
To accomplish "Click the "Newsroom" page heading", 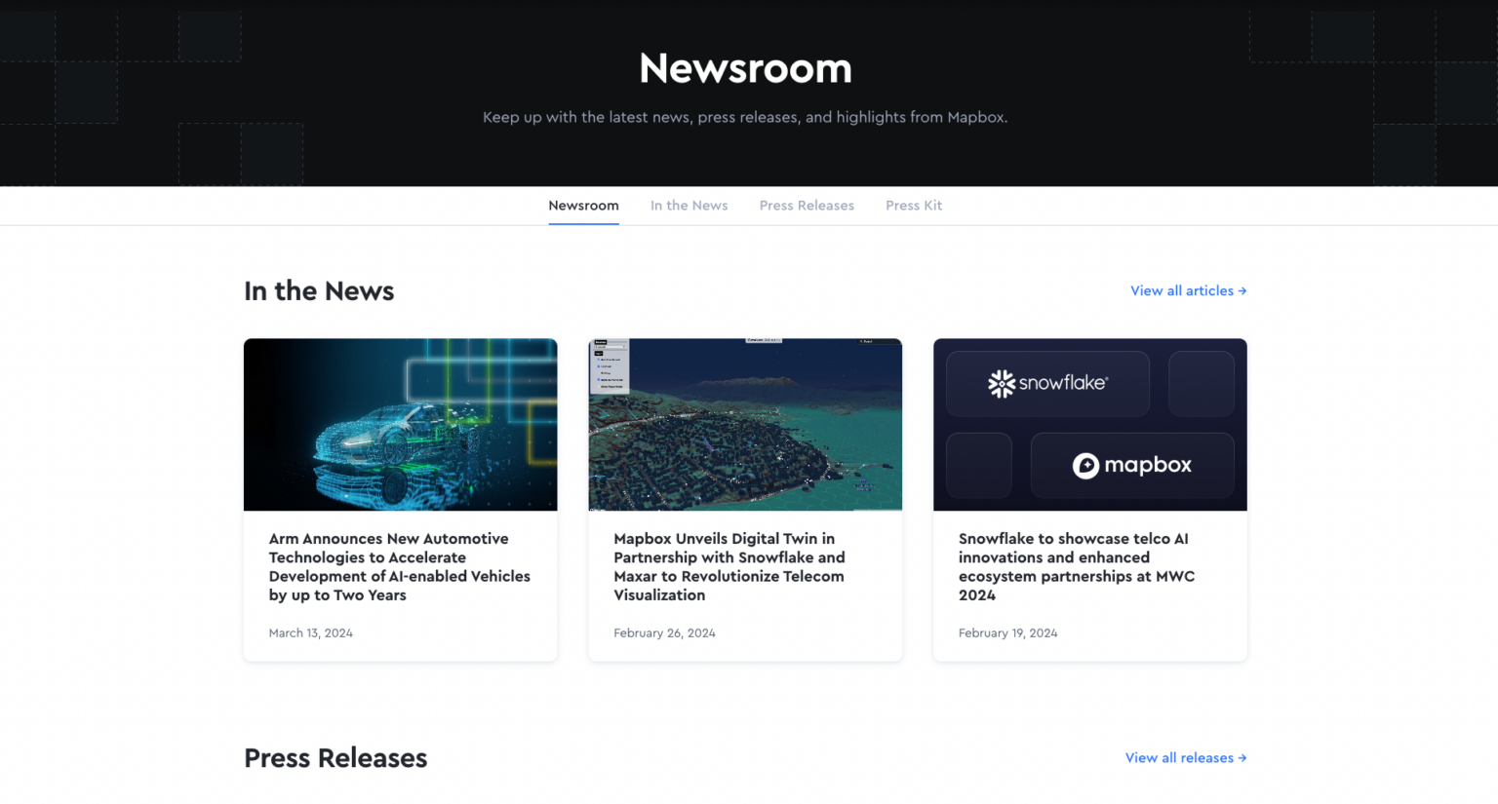I will tap(745, 68).
